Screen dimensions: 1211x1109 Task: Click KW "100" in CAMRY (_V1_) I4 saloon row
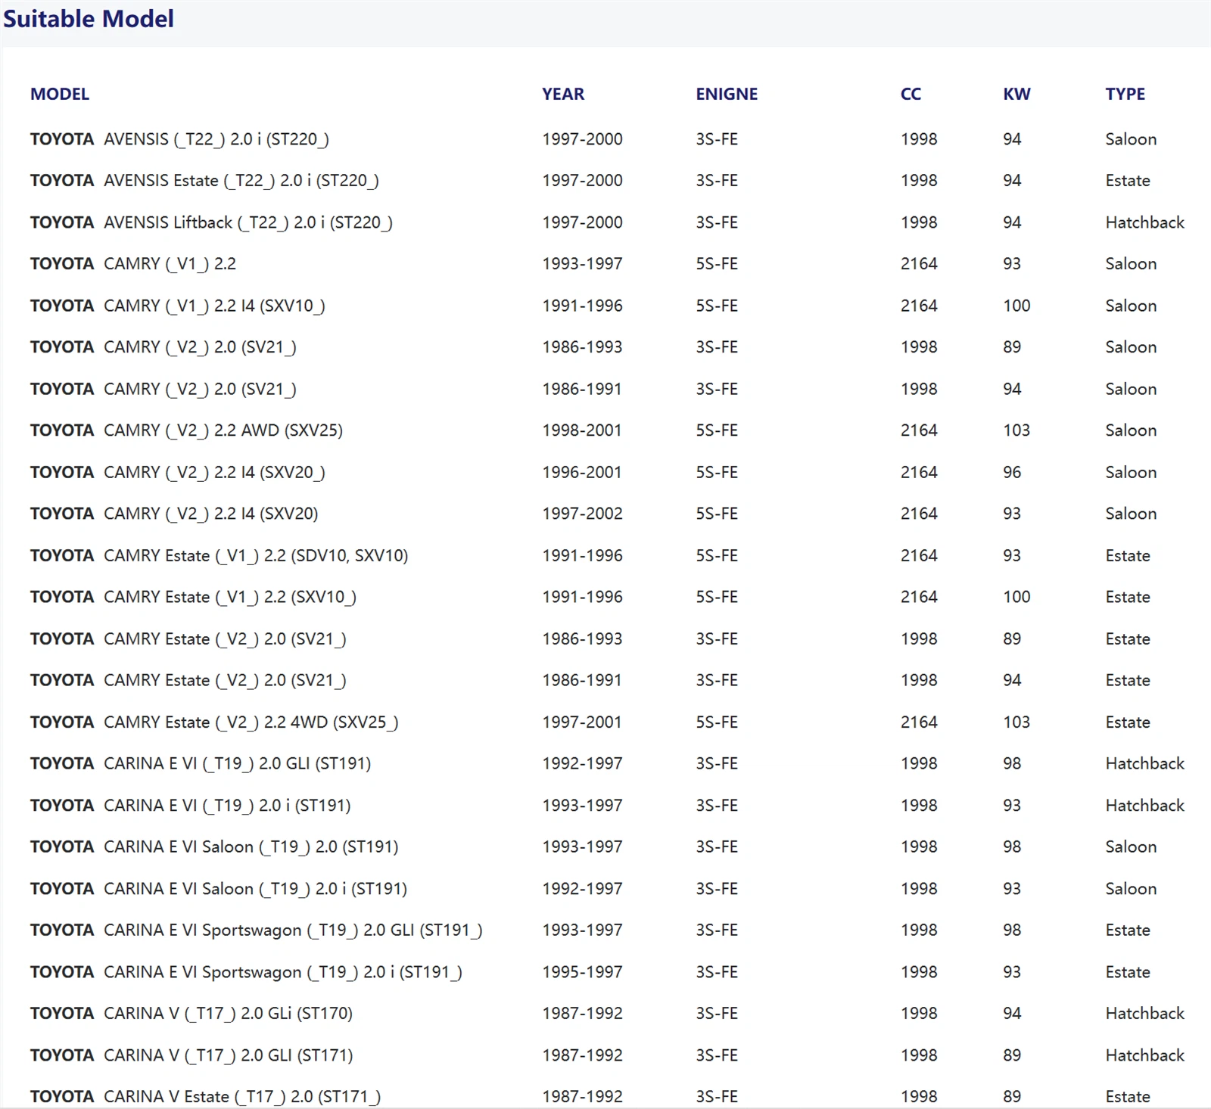pyautogui.click(x=1016, y=306)
